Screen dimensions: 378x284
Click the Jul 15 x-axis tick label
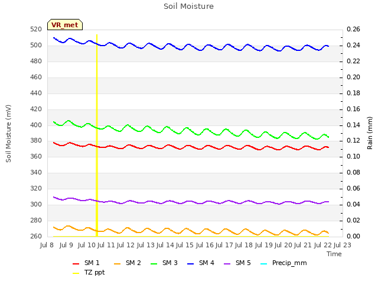(185, 245)
